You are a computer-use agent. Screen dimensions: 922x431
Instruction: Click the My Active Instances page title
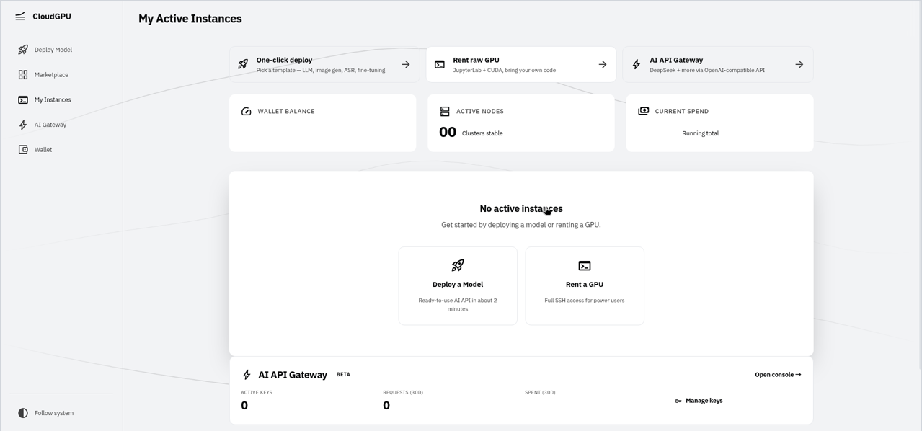(x=190, y=19)
